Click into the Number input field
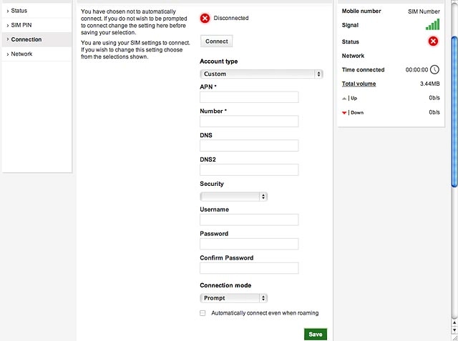This screenshot has width=458, height=341. [249, 122]
